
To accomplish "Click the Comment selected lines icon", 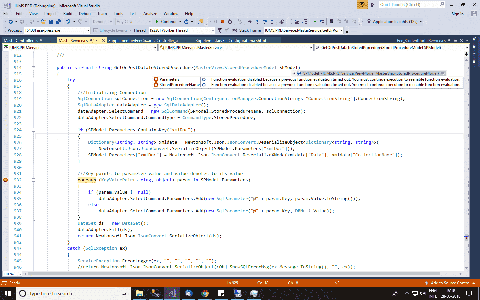I will point(314,22).
